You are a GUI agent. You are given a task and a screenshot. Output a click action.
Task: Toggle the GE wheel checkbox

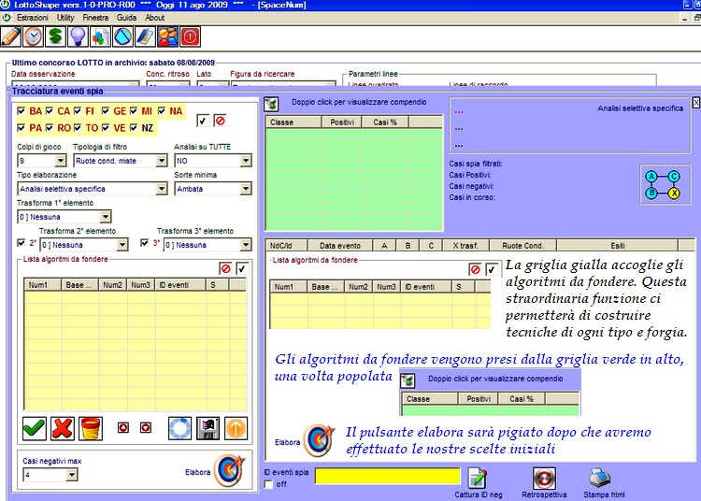point(106,110)
